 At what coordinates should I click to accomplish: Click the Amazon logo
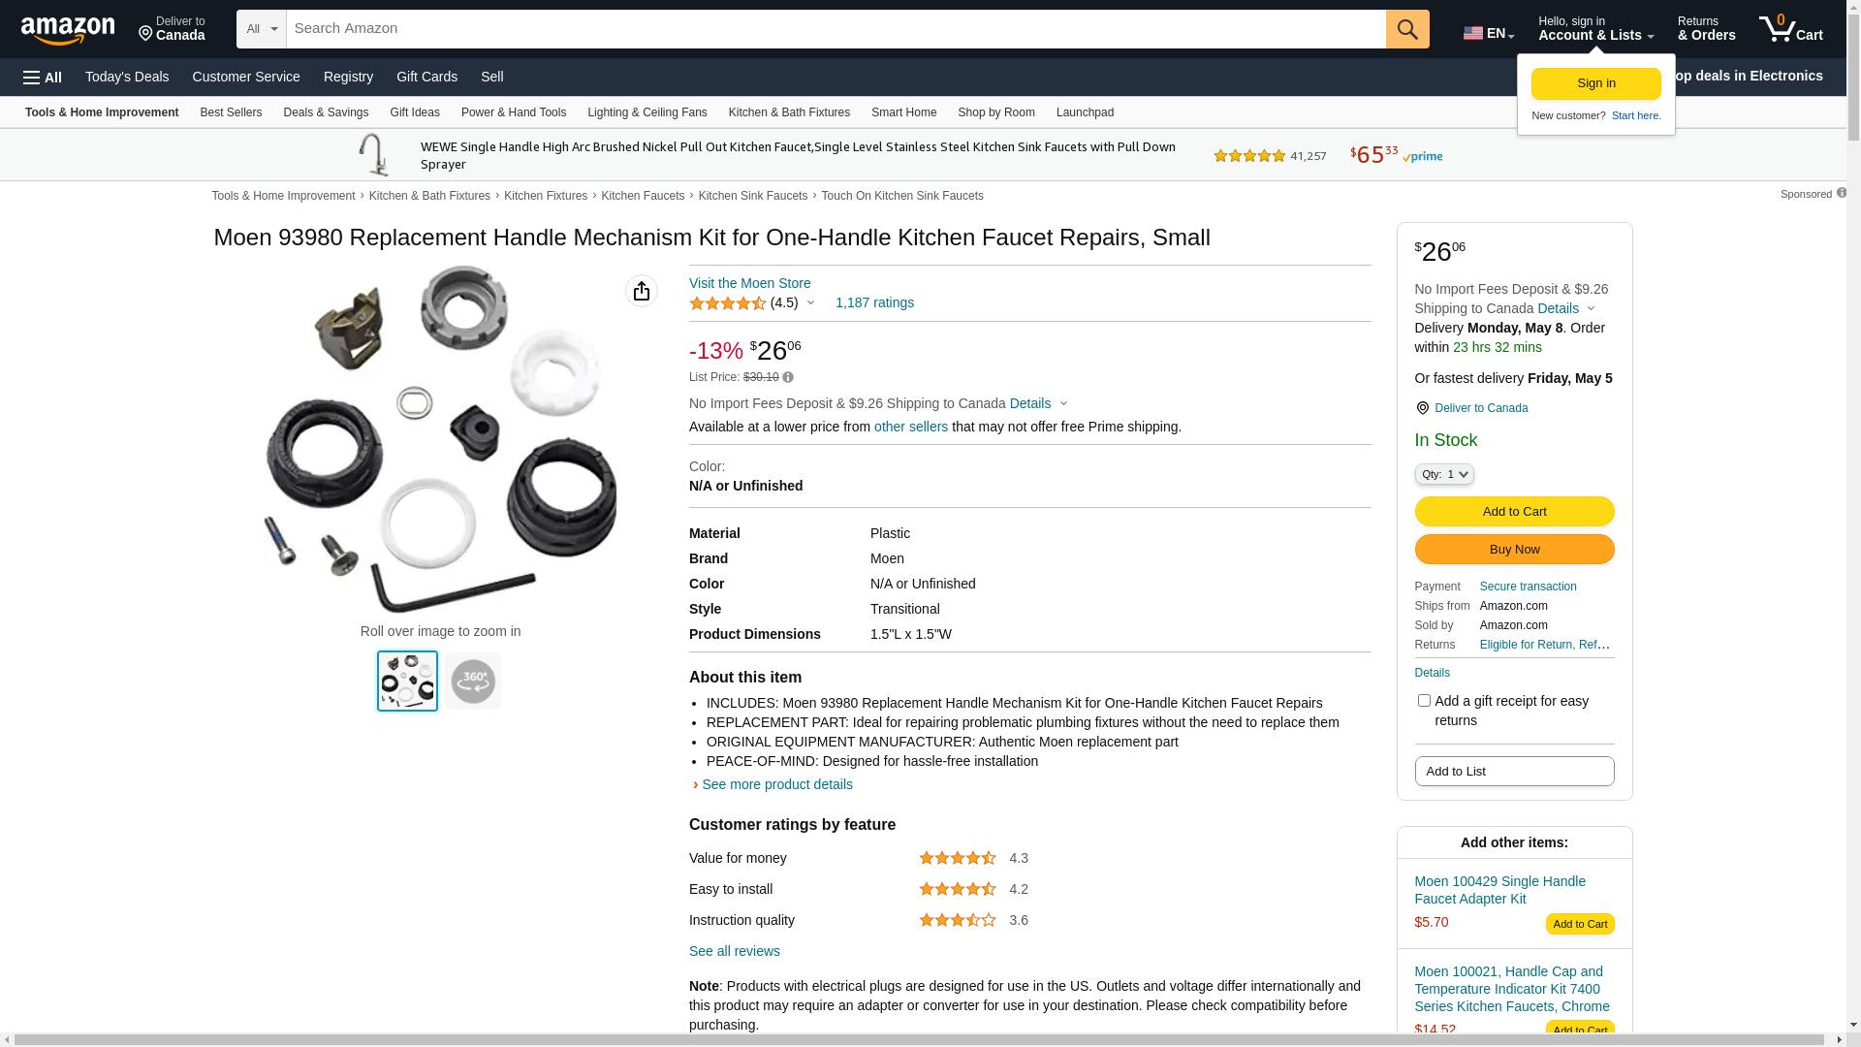68,31
